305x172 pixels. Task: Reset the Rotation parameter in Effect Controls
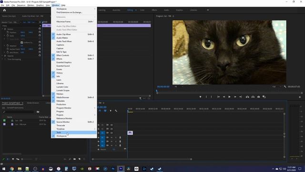click(40, 45)
